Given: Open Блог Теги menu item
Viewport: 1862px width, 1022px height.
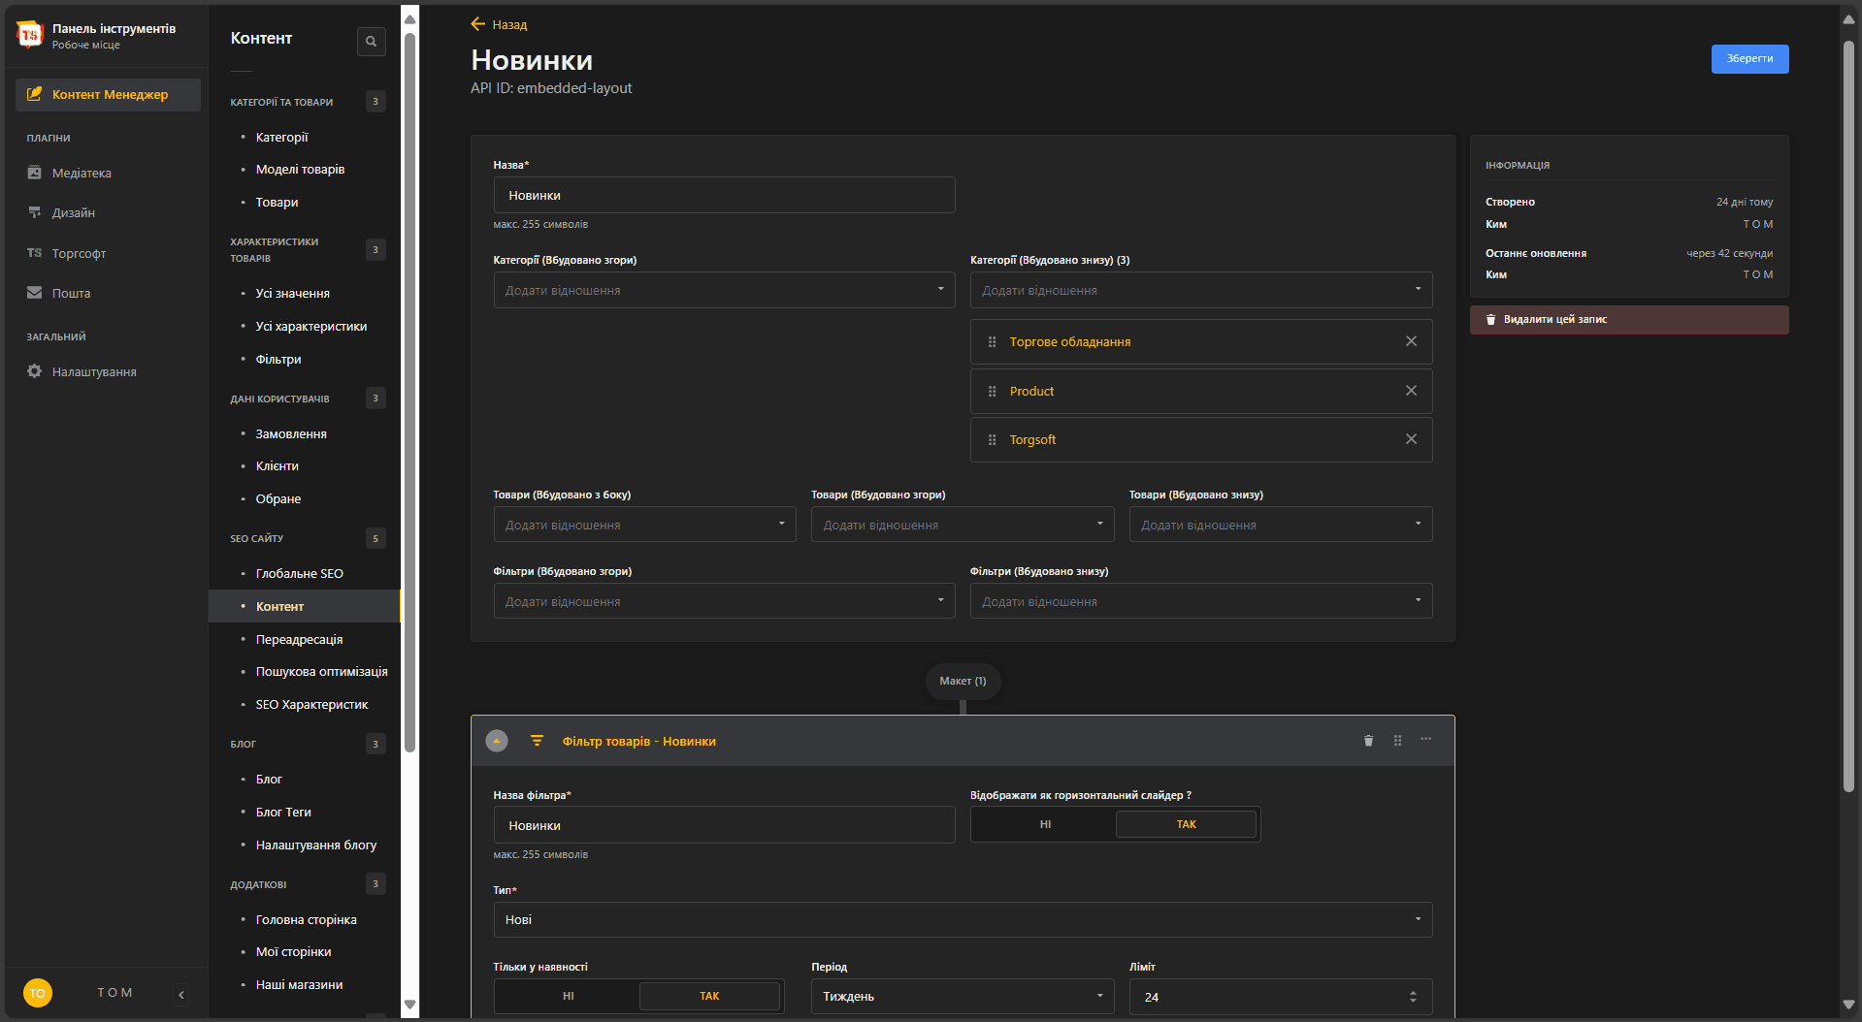Looking at the screenshot, I should tap(283, 813).
